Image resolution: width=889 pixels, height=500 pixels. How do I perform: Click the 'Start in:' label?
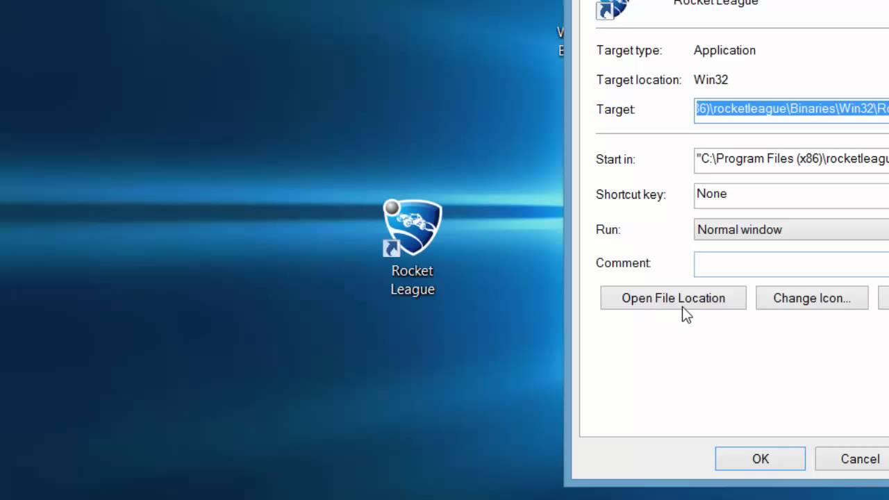(615, 159)
